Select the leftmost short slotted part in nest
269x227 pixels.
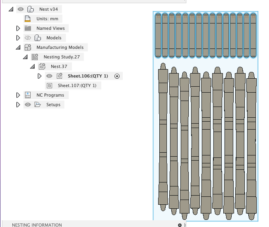tap(158, 35)
